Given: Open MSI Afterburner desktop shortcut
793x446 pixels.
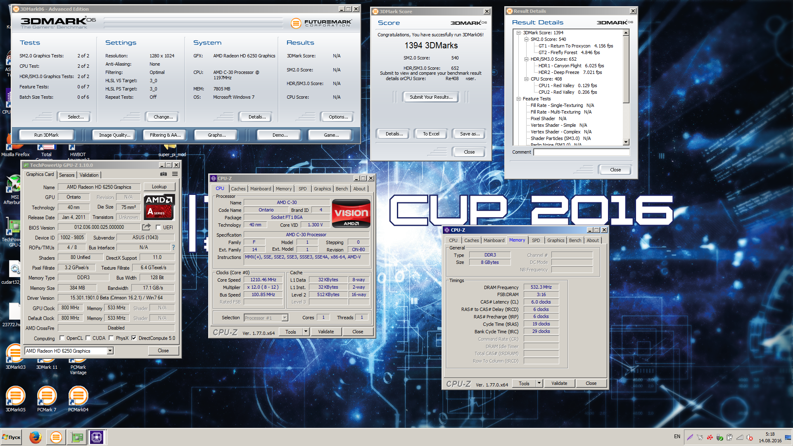Looking at the screenshot, I should (x=12, y=190).
